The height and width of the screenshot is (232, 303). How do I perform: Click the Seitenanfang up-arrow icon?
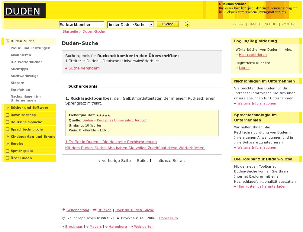[63, 210]
